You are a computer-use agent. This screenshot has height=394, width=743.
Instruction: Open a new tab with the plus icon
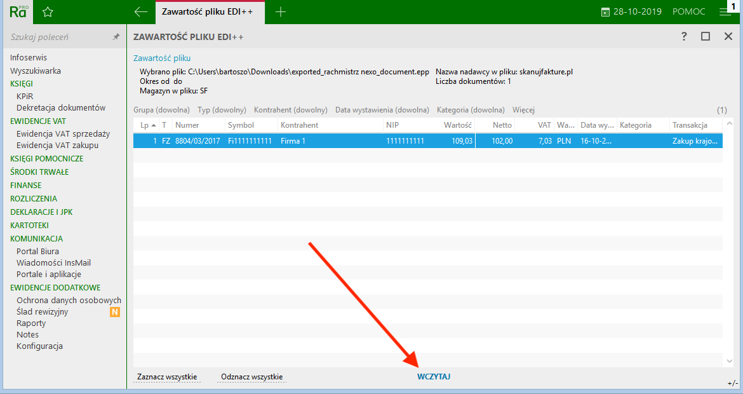click(x=280, y=11)
